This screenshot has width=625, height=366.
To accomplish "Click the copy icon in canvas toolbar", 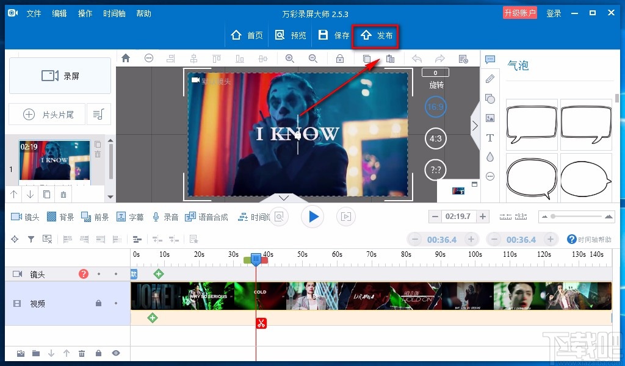I will [x=367, y=59].
